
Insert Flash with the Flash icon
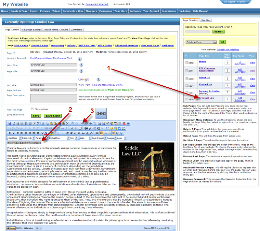108,123
